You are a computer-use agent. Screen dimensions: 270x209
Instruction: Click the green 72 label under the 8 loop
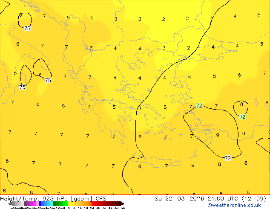coord(242,117)
